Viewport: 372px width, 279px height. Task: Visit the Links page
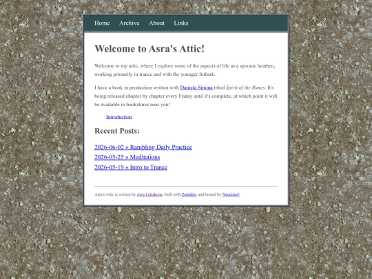click(x=181, y=23)
